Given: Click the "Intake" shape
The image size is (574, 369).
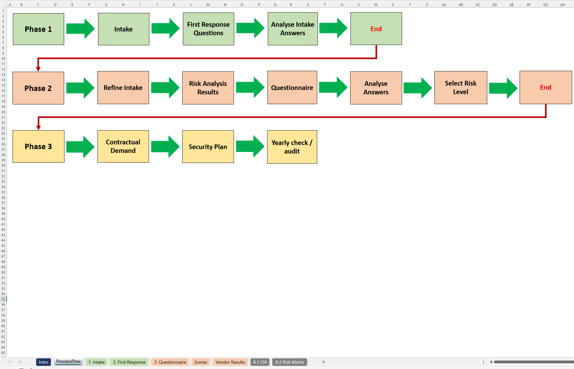Looking at the screenshot, I should click(123, 29).
